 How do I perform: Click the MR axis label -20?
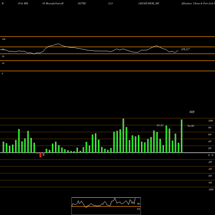pos(210,162)
